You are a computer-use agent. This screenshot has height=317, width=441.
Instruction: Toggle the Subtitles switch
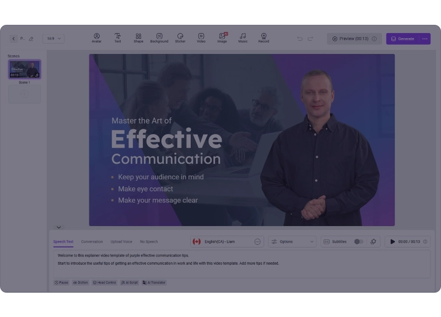click(x=359, y=241)
